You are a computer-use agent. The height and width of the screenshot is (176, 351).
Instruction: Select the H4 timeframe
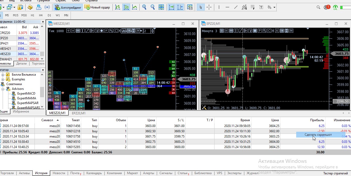[x=41, y=15]
